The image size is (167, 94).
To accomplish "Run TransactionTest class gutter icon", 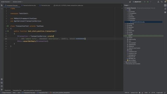I will click(8, 26).
